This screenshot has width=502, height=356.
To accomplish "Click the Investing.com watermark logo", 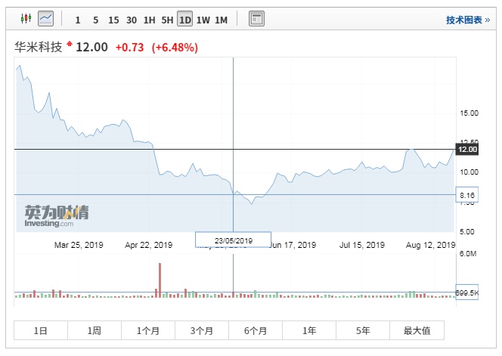I will [x=56, y=215].
